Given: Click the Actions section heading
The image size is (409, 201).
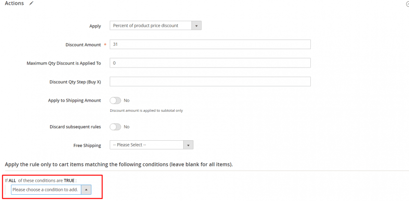Looking at the screenshot, I should (x=14, y=3).
